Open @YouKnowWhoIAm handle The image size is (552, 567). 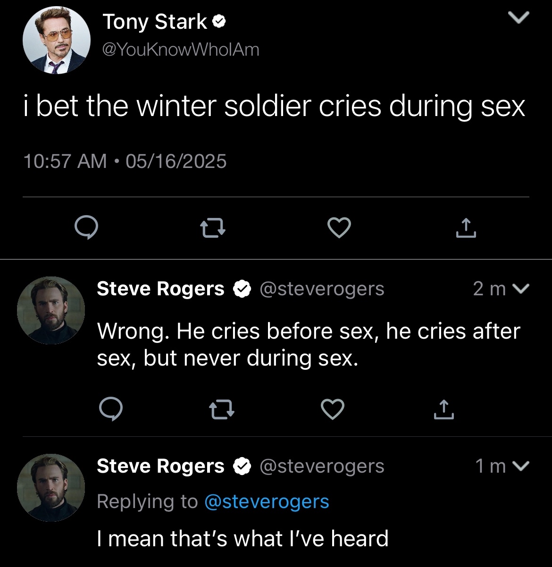(x=181, y=50)
